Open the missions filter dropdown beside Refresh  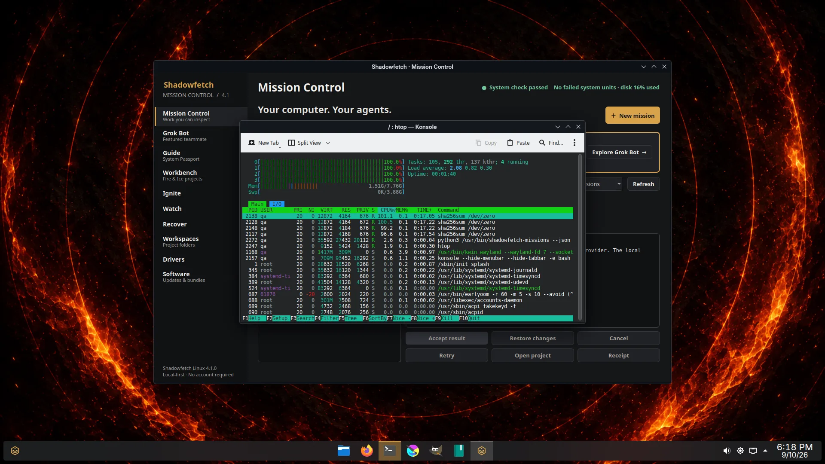(x=604, y=184)
